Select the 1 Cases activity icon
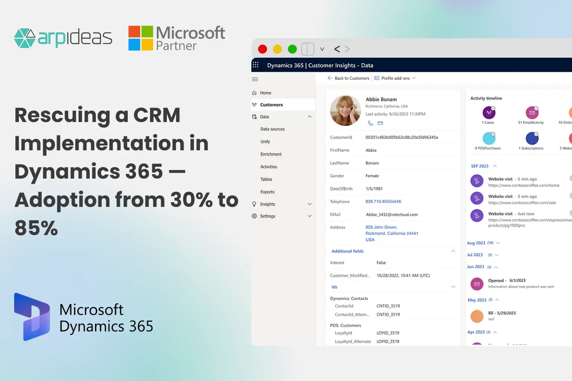Viewport: 572px width, 381px height. pyautogui.click(x=489, y=112)
